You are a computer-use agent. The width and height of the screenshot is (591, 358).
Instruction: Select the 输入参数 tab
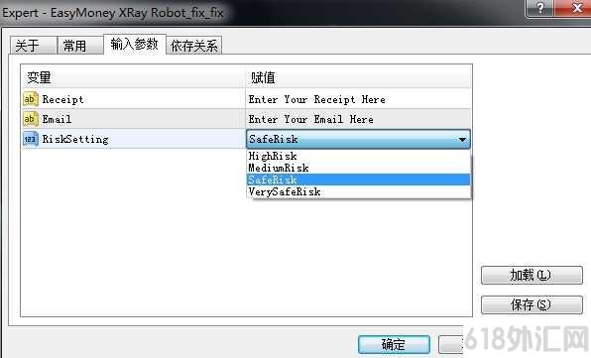click(x=134, y=44)
